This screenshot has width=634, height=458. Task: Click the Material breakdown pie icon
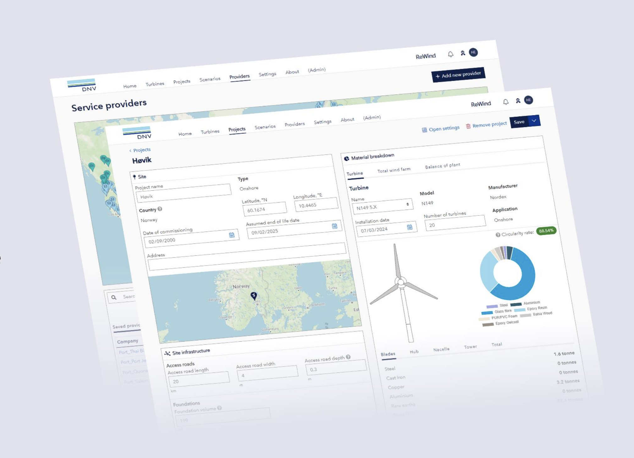[x=347, y=159]
